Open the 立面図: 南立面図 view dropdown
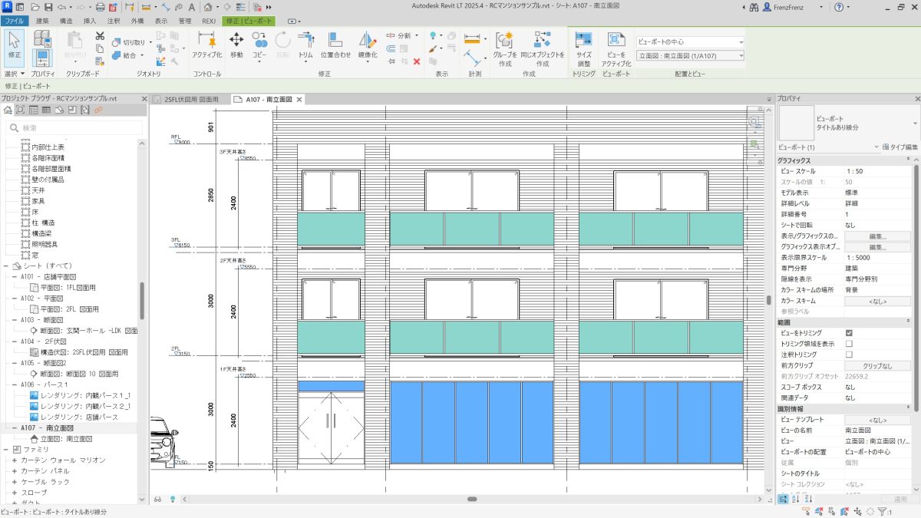Image resolution: width=921 pixels, height=518 pixels. (x=689, y=55)
